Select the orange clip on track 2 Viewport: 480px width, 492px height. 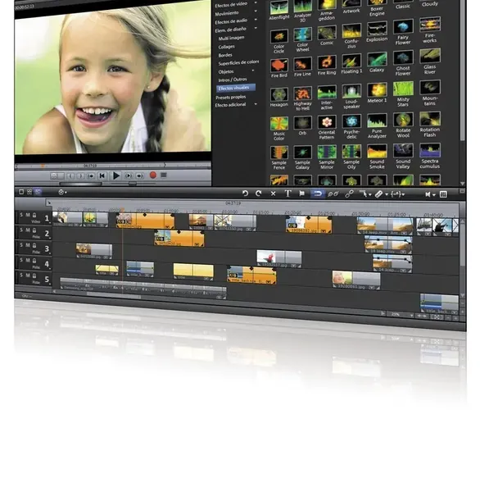point(179,238)
